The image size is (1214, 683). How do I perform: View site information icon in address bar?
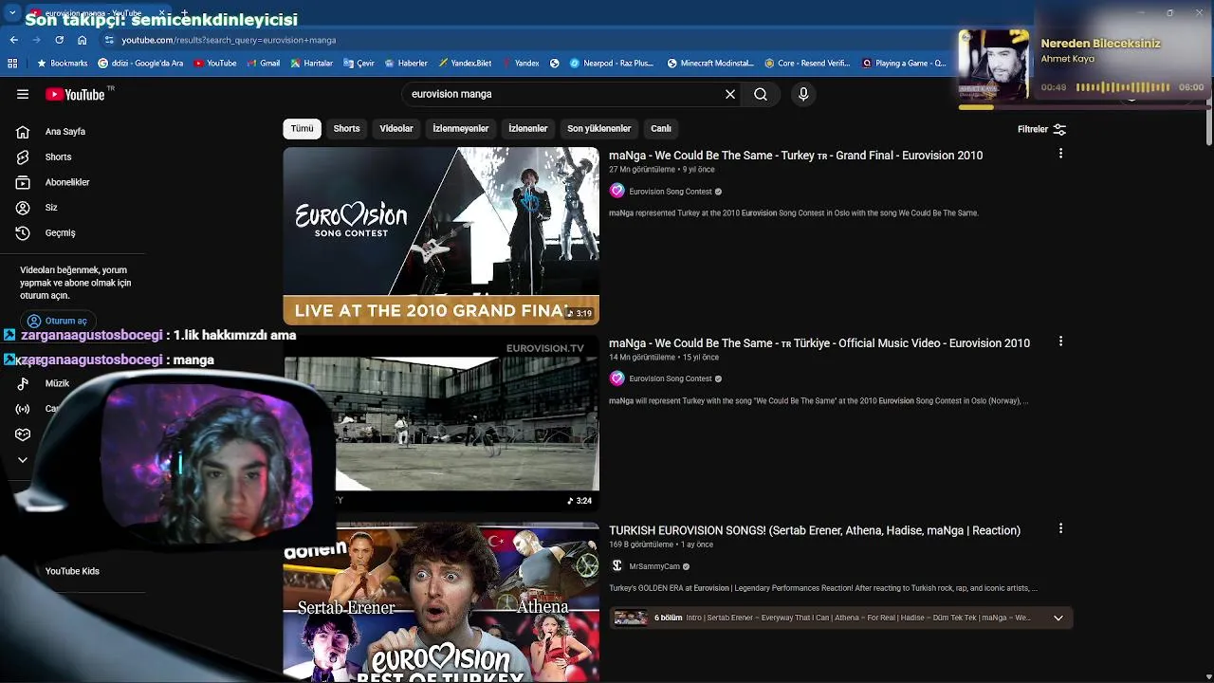[x=109, y=40]
